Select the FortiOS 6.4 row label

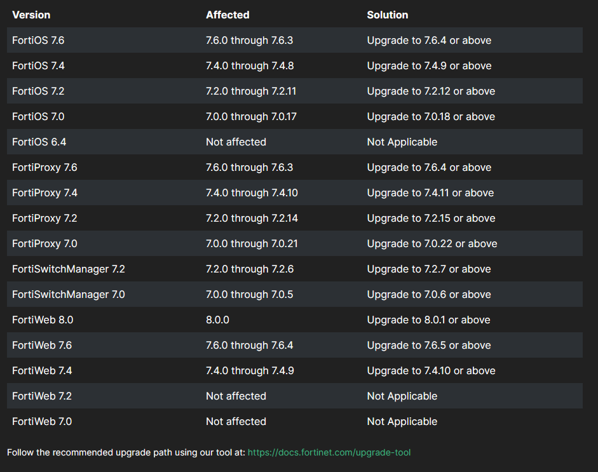[39, 142]
